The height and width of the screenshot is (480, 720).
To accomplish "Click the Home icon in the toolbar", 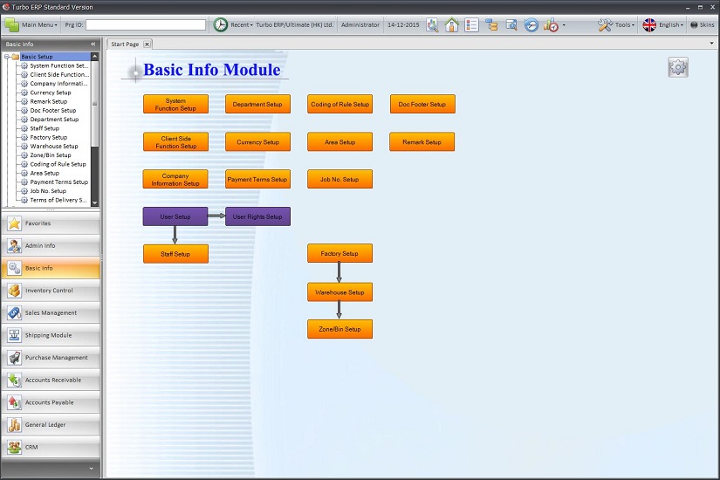I will (x=451, y=25).
